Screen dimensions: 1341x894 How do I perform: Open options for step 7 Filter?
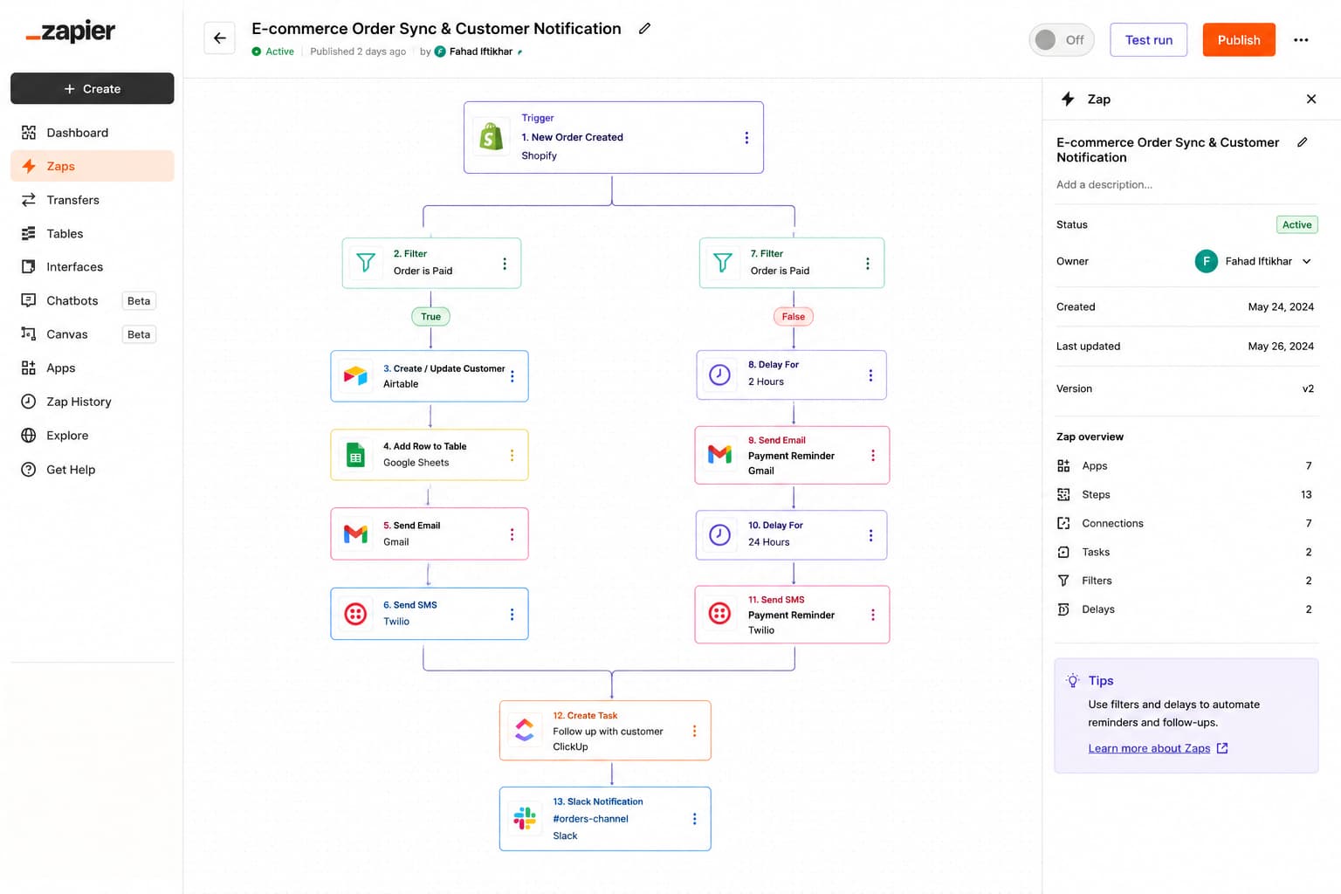[x=867, y=264]
